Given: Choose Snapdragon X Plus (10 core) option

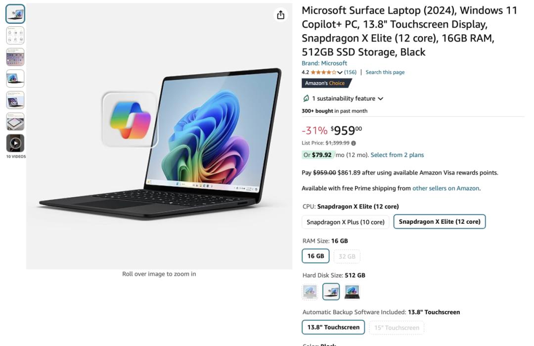Looking at the screenshot, I should (x=345, y=222).
